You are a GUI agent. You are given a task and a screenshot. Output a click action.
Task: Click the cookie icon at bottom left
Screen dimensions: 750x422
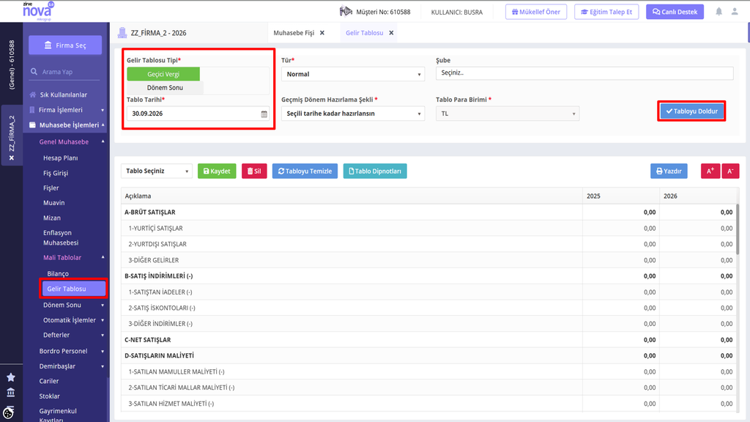(x=9, y=412)
